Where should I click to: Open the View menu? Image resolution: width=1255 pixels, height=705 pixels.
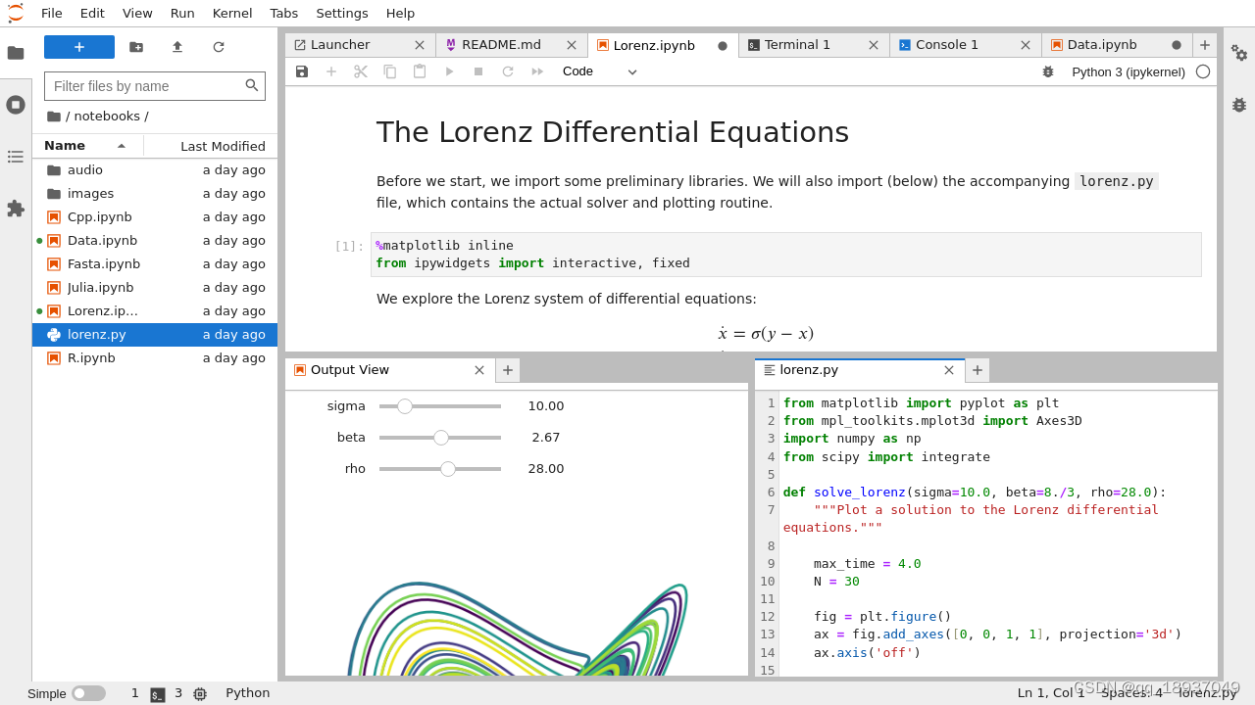coord(137,13)
